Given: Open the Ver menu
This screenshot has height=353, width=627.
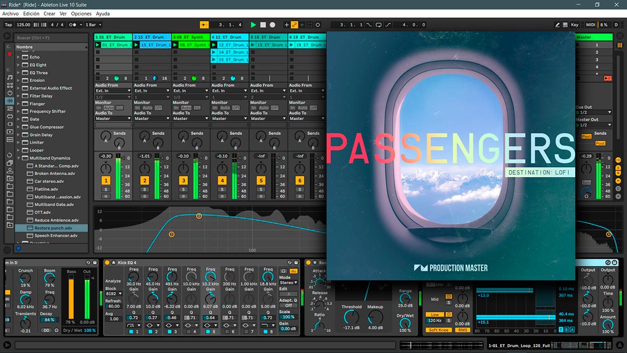Looking at the screenshot, I should [x=63, y=14].
